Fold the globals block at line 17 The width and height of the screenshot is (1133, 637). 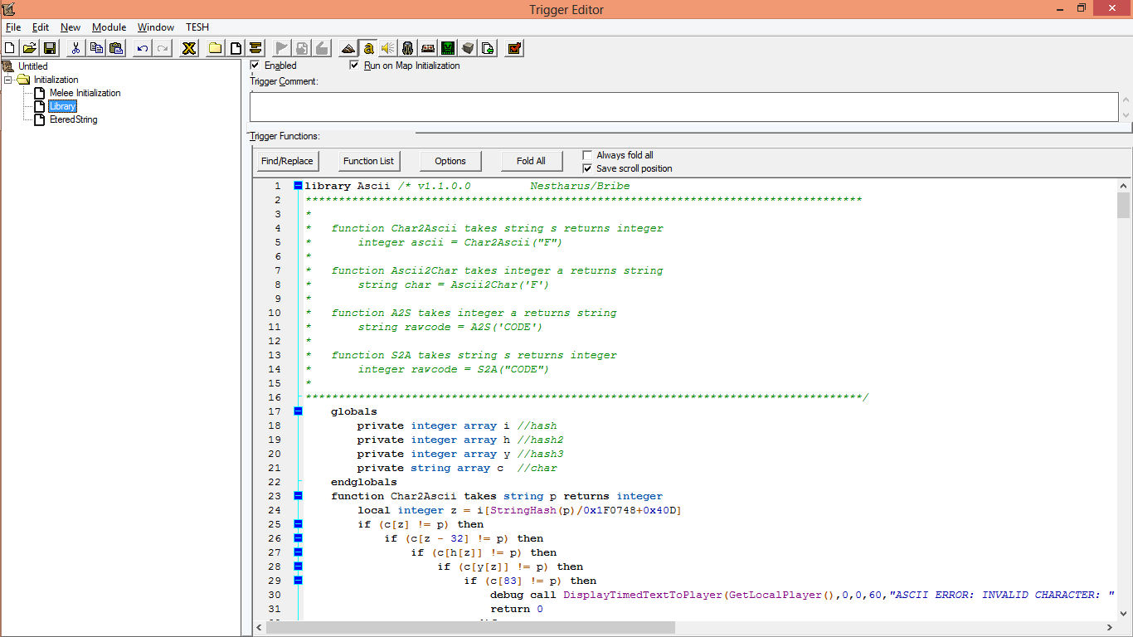pyautogui.click(x=298, y=411)
